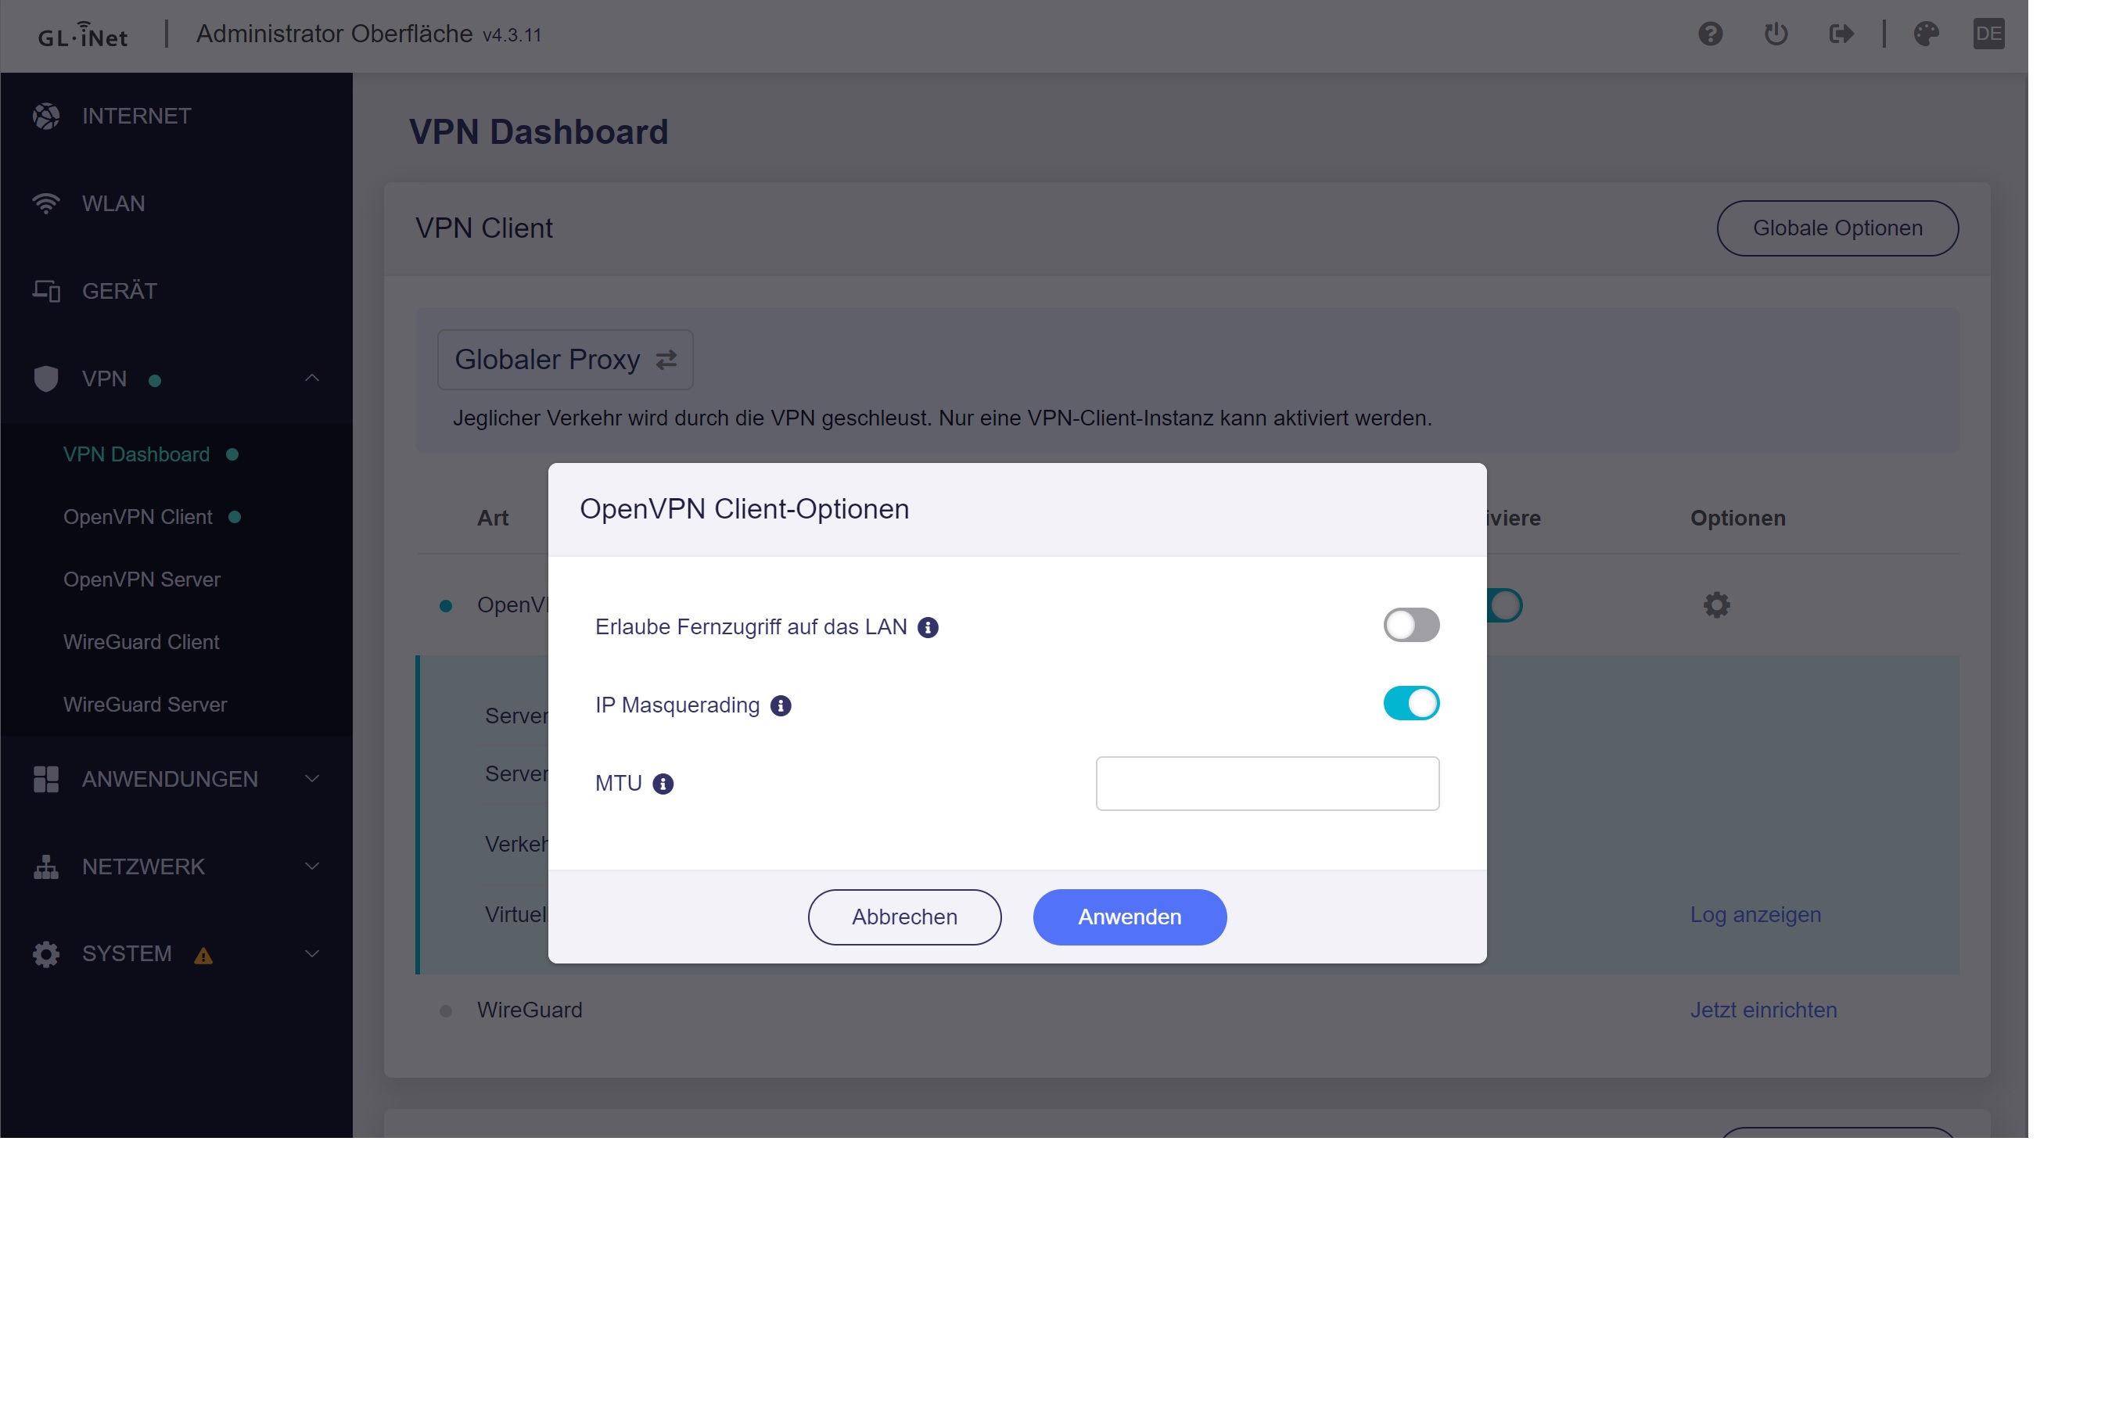Click the DE language selector icon

1988,34
